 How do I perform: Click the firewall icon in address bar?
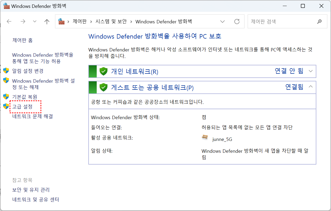pyautogui.click(x=61, y=21)
